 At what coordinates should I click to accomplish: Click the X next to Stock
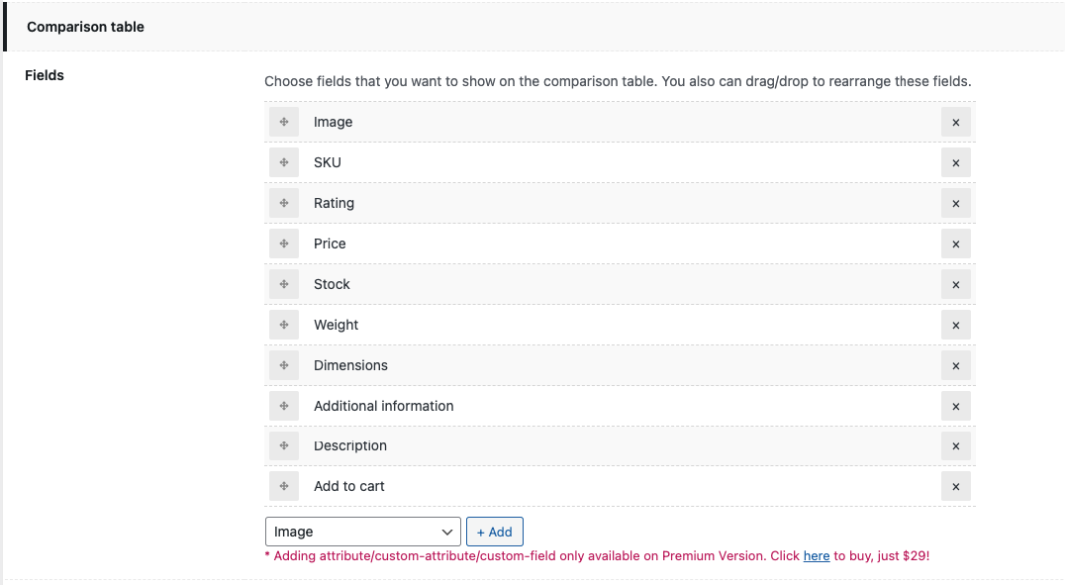click(x=956, y=284)
